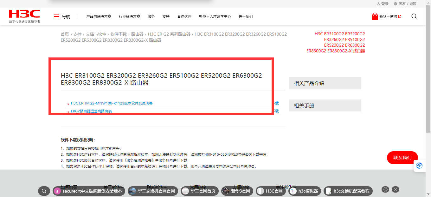Expand 相关手册 panel
Screen dimensions: 431x197
tap(325, 105)
